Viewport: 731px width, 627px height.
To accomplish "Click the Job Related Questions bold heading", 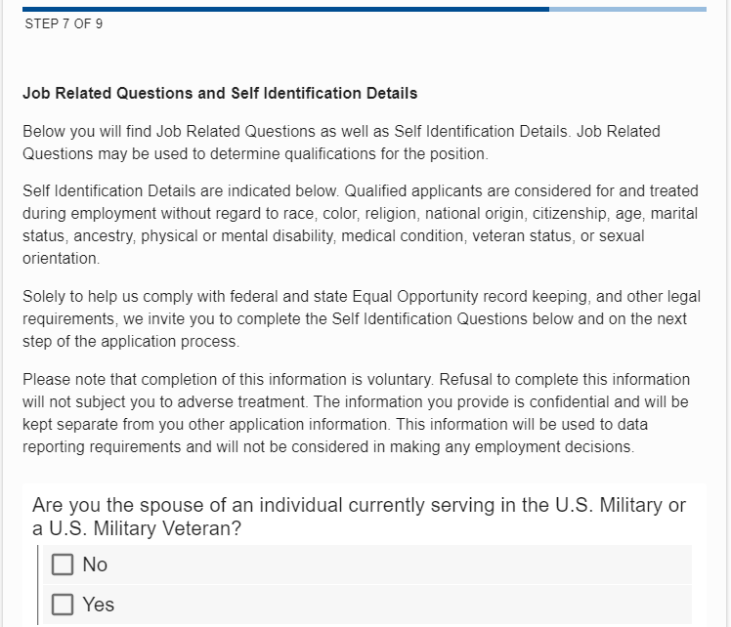I will tap(220, 94).
